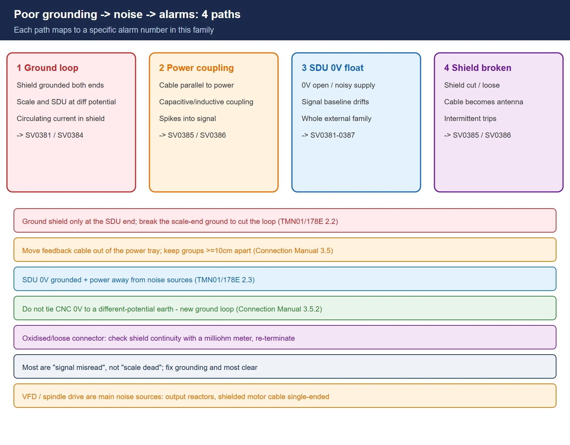Screen dimensions: 570x445
Task: Select the '3 SDU 0V float' card heading
Action: (x=333, y=68)
